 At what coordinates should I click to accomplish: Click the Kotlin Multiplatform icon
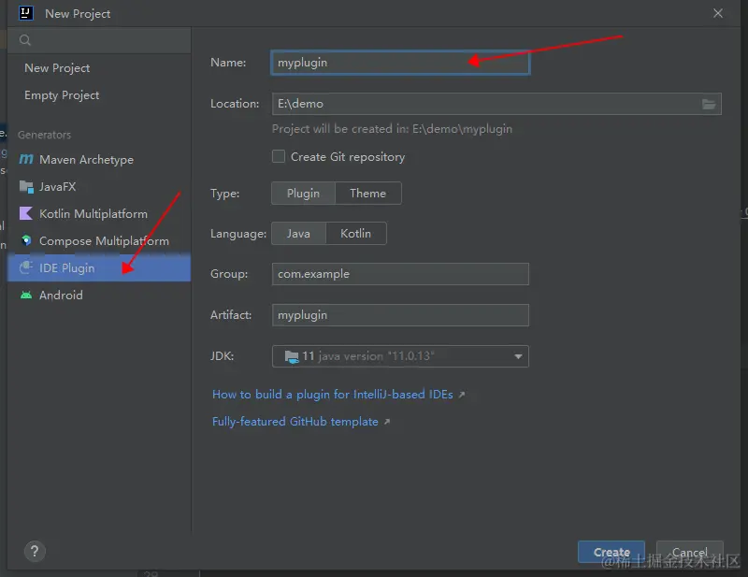click(26, 213)
